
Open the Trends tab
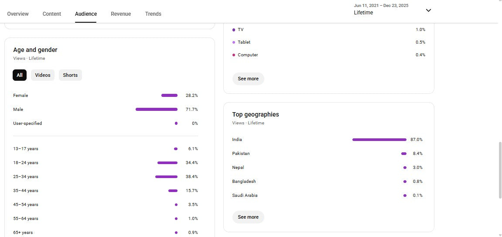pos(153,14)
